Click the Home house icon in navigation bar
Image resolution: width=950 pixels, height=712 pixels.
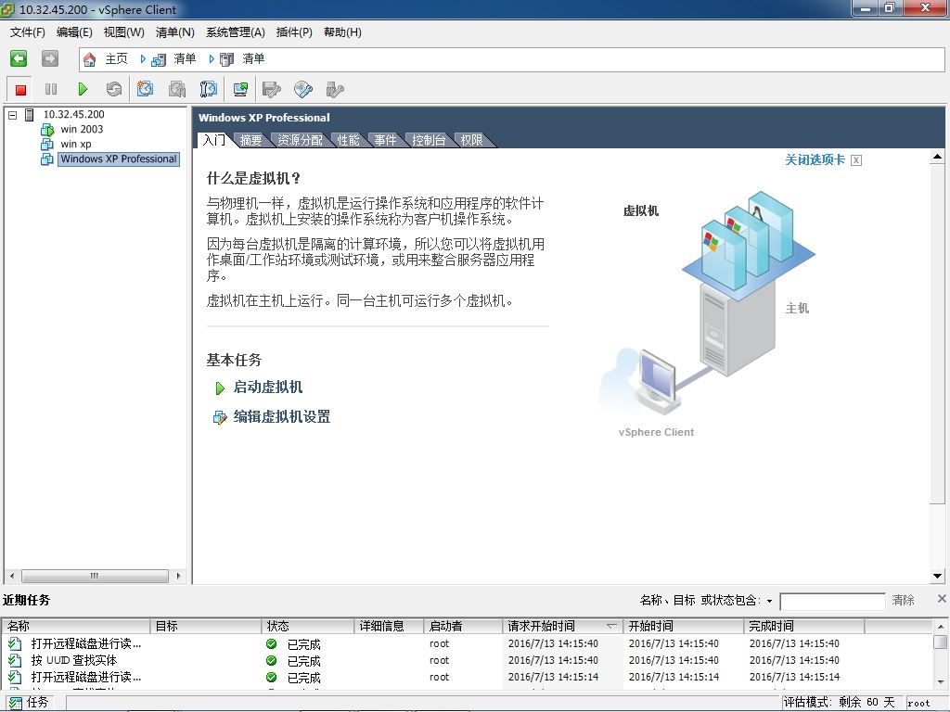pos(90,59)
